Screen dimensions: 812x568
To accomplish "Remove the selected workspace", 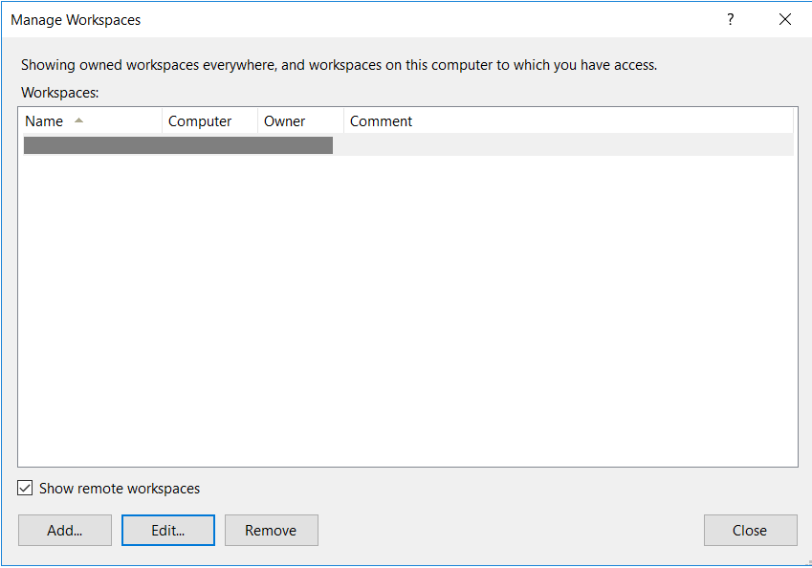I will (271, 531).
